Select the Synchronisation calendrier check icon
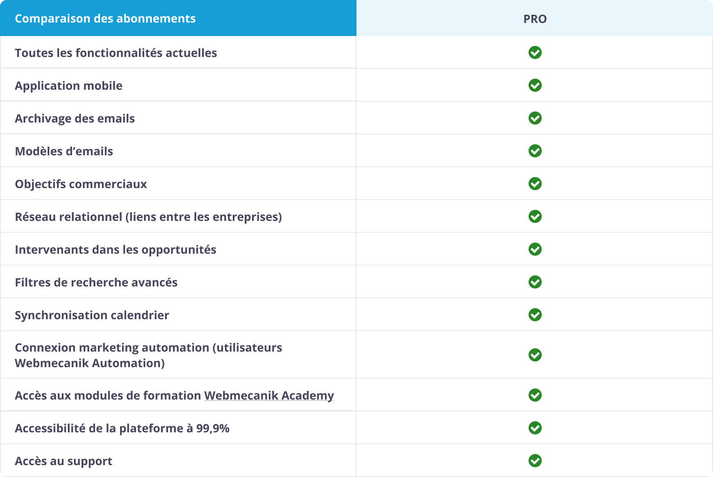This screenshot has height=477, width=713. [535, 315]
